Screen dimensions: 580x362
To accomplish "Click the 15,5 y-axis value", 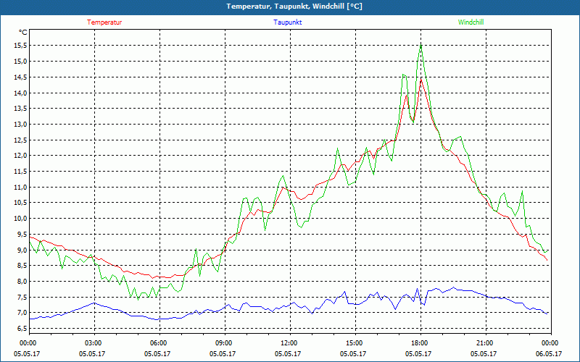I will (x=20, y=46).
